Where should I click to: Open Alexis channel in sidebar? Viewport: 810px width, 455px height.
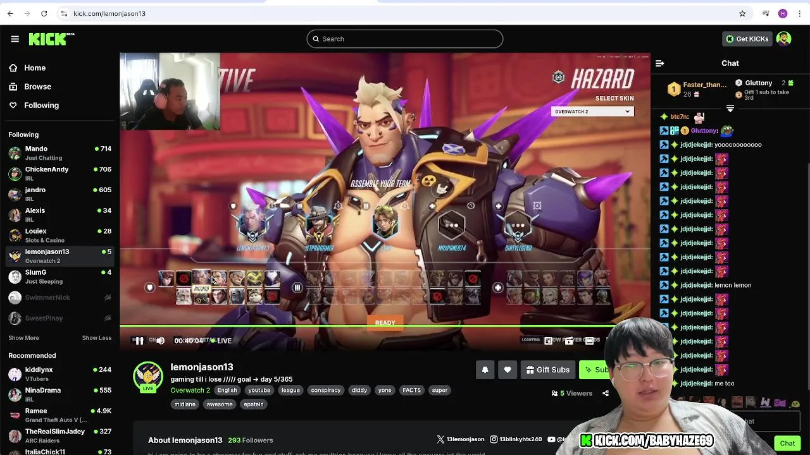click(60, 215)
